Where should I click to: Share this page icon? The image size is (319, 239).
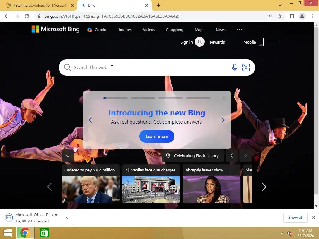(x=270, y=16)
